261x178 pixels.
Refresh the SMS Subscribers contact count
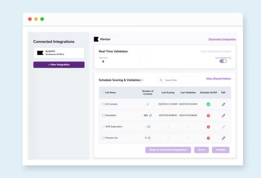coord(149,127)
